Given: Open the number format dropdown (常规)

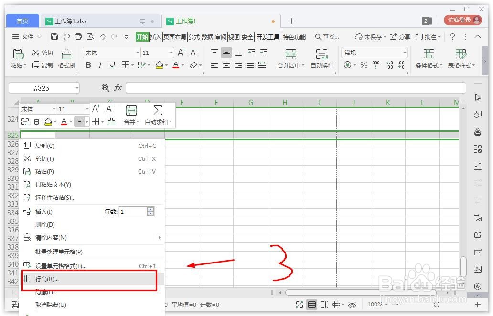Looking at the screenshot, I should coord(405,53).
